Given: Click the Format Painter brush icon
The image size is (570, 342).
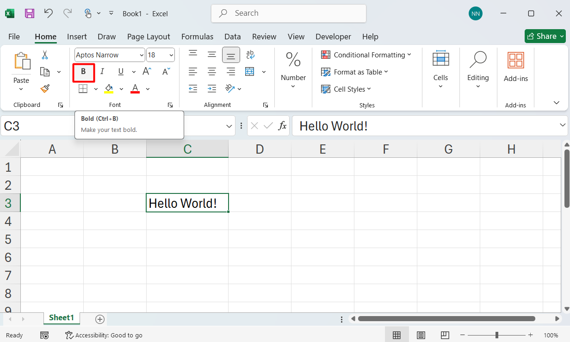Looking at the screenshot, I should click(x=45, y=88).
